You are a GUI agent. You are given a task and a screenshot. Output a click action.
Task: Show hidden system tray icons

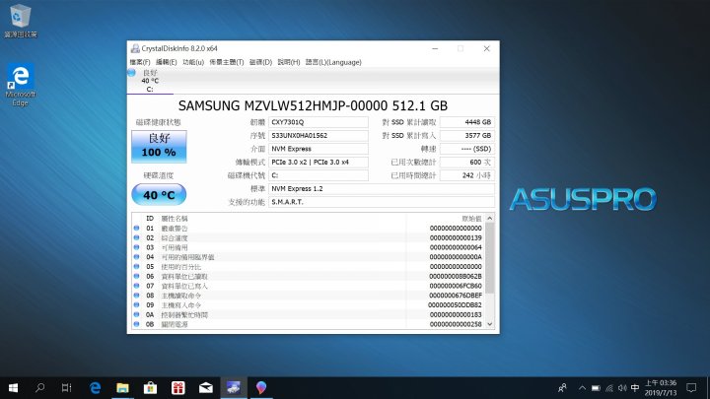click(x=583, y=388)
